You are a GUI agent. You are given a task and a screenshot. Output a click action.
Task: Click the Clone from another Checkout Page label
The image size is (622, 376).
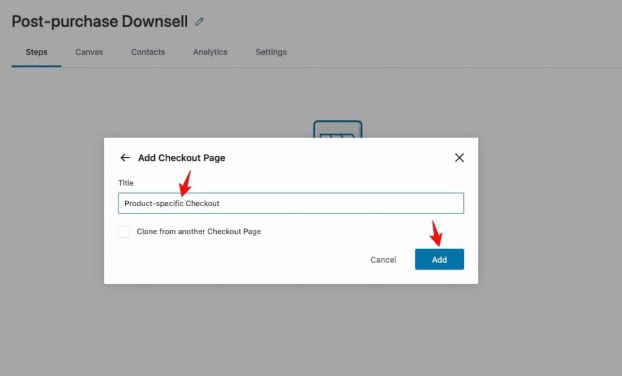tap(199, 232)
